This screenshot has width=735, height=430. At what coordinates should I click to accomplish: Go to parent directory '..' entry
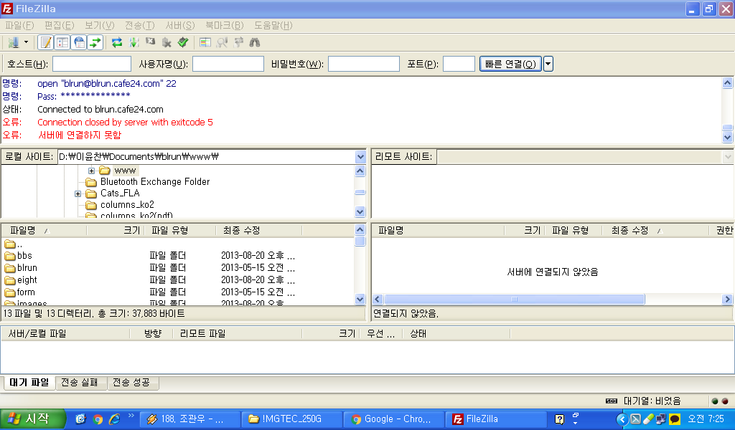[19, 244]
